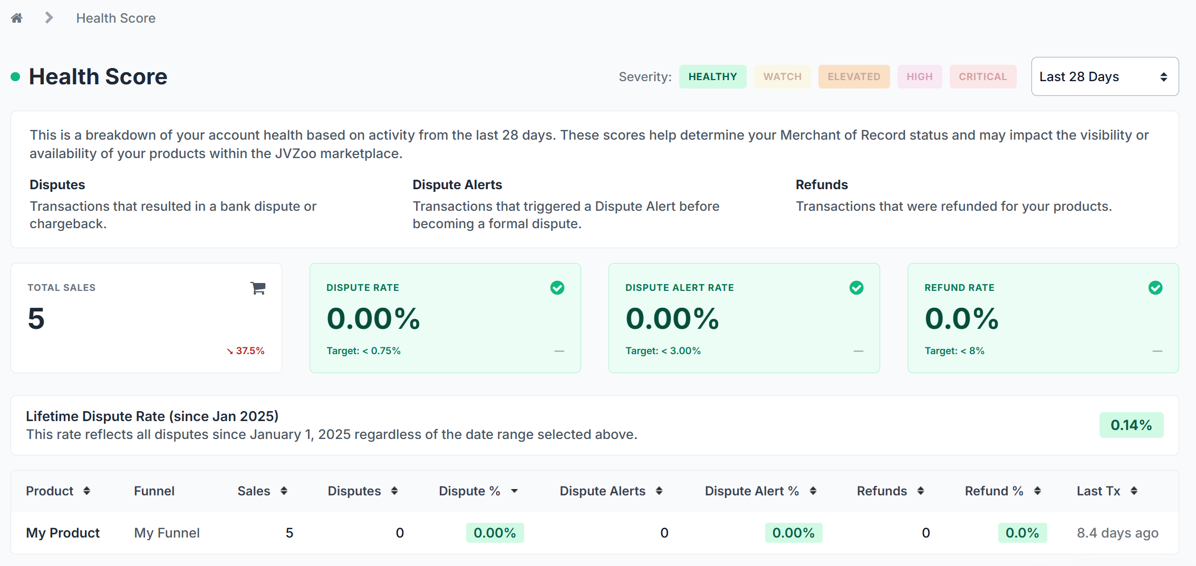Click the Refund Rate green checkmark icon
This screenshot has height=566, width=1196.
1155,288
